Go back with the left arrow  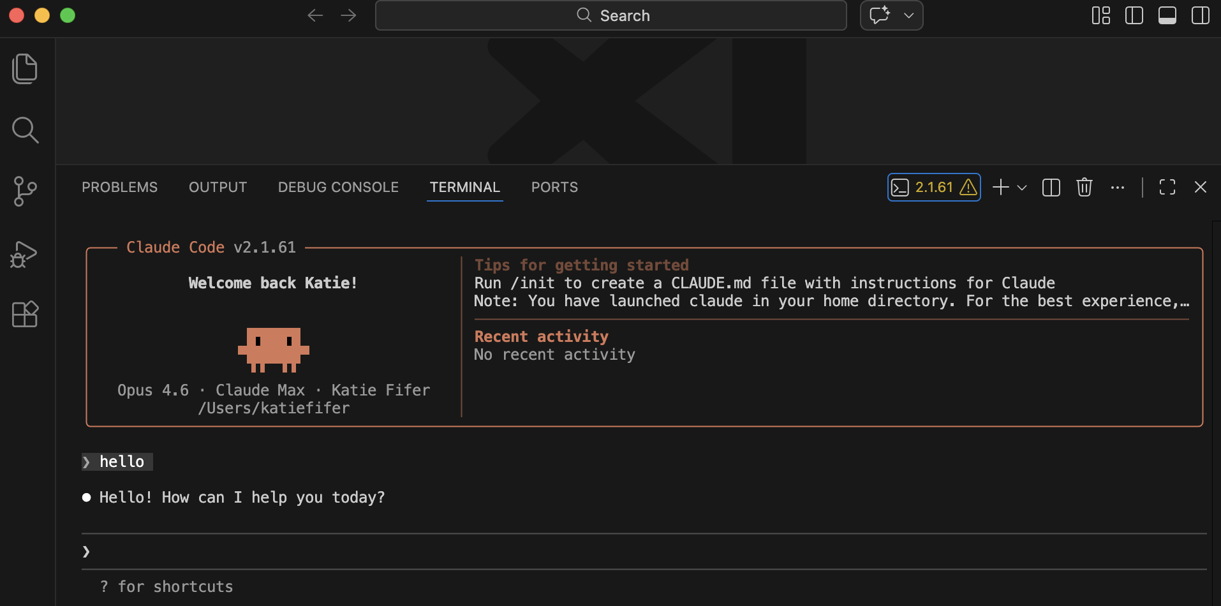coord(315,15)
